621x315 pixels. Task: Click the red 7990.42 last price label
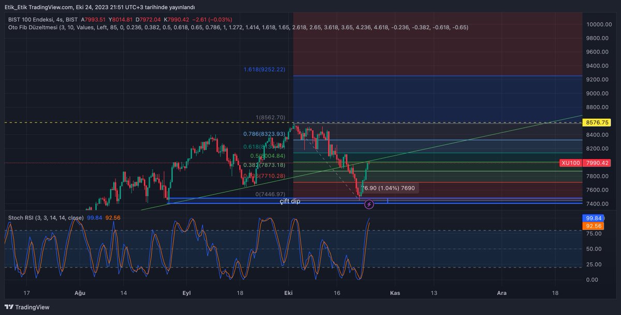597,163
